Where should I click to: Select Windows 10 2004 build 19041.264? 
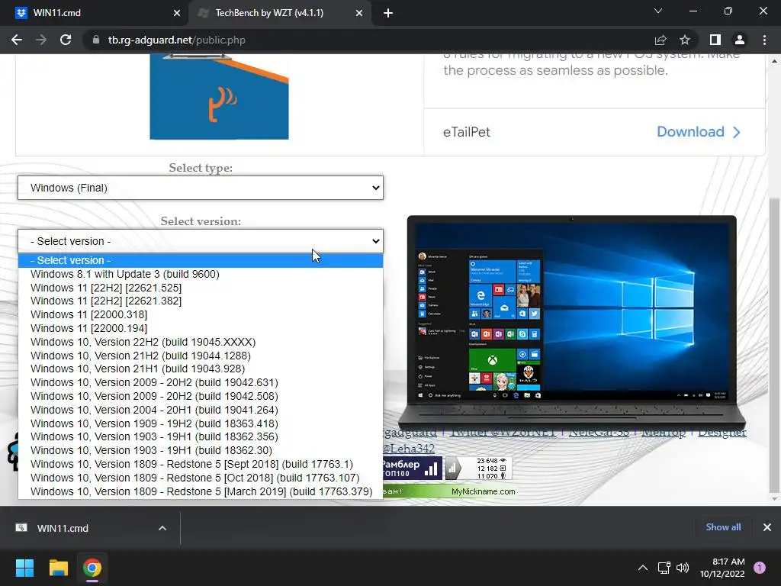(x=201, y=410)
